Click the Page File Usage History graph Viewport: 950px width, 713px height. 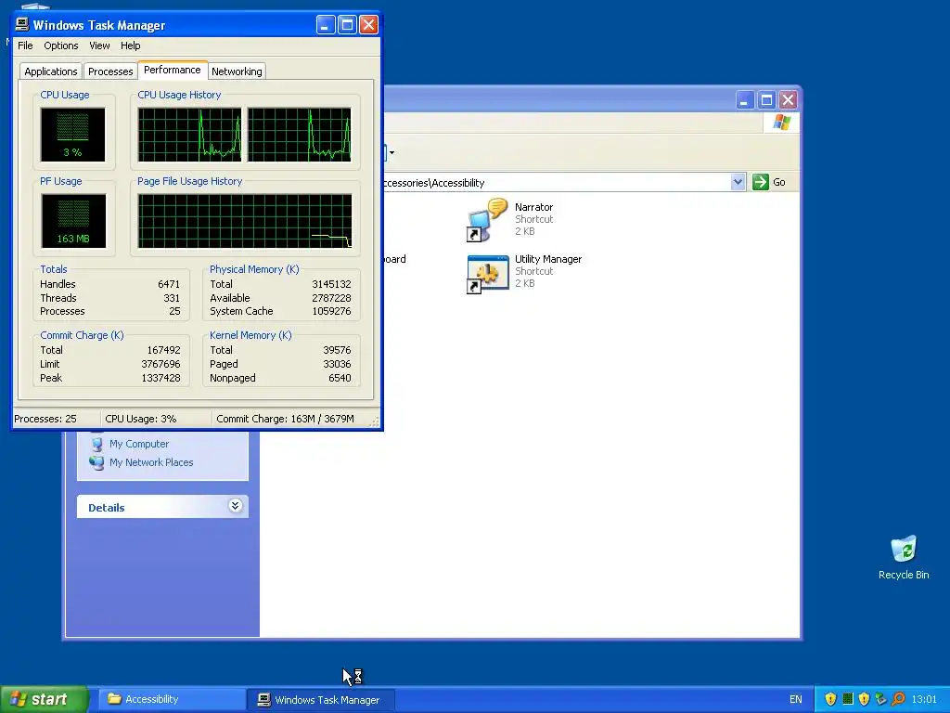tap(245, 221)
